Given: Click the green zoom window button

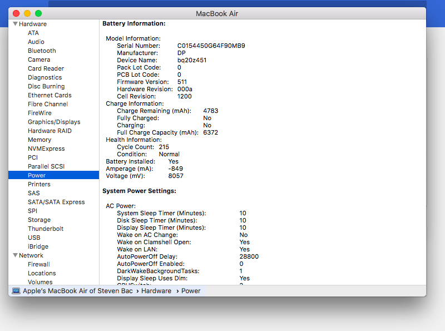Looking at the screenshot, I should 38,13.
